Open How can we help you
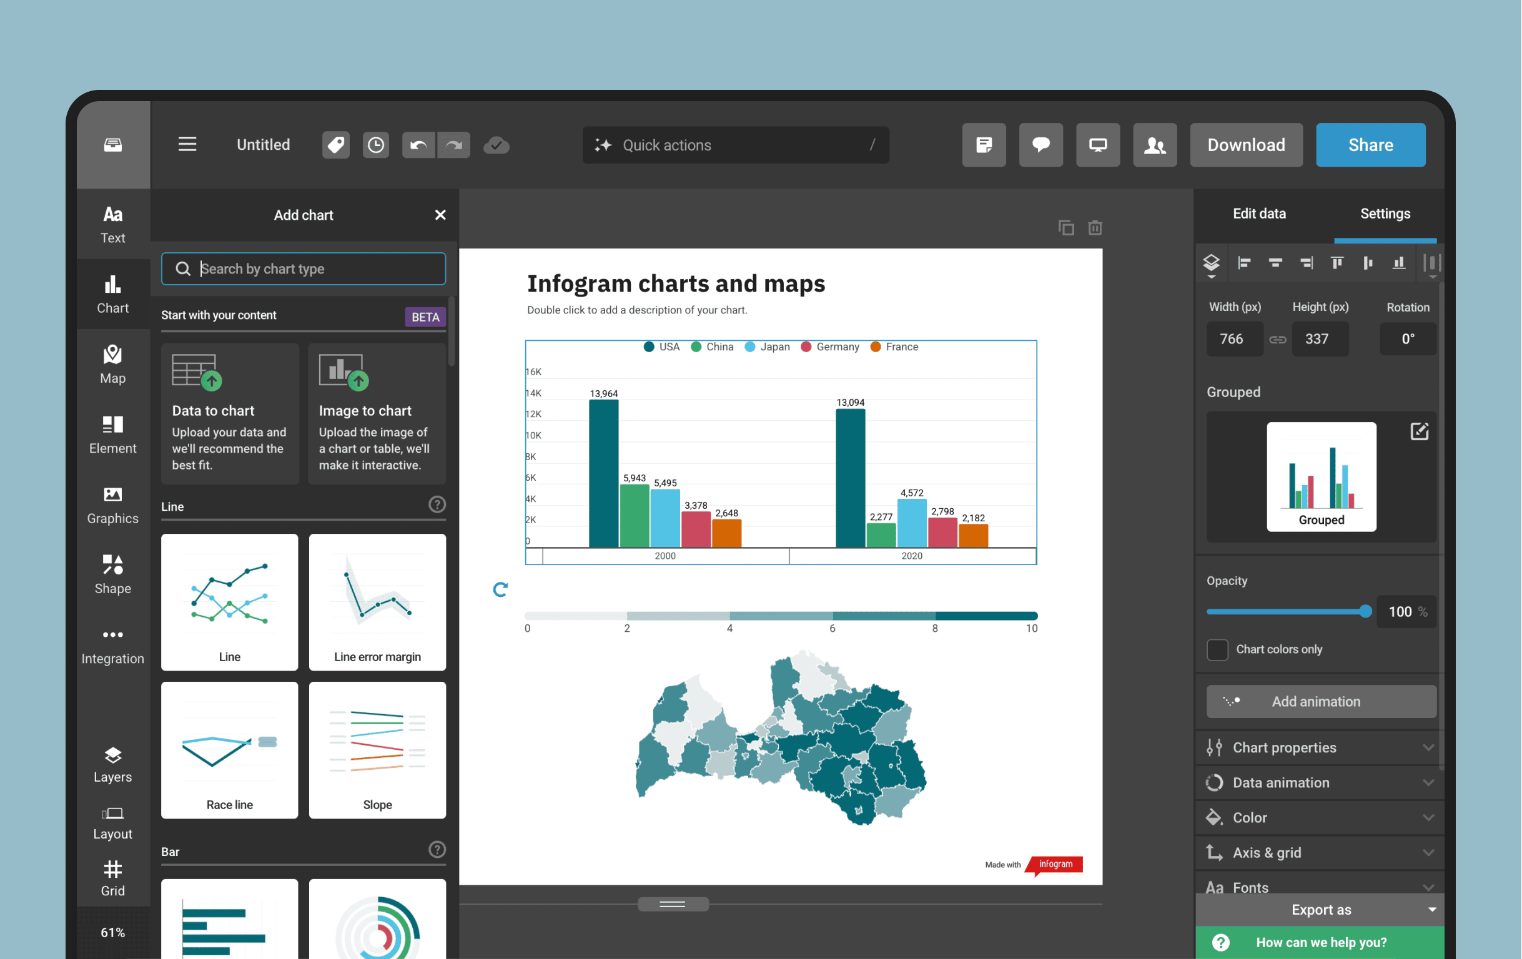The width and height of the screenshot is (1522, 959). (x=1319, y=942)
